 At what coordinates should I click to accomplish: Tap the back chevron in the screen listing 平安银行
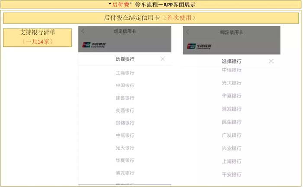pos(187,32)
